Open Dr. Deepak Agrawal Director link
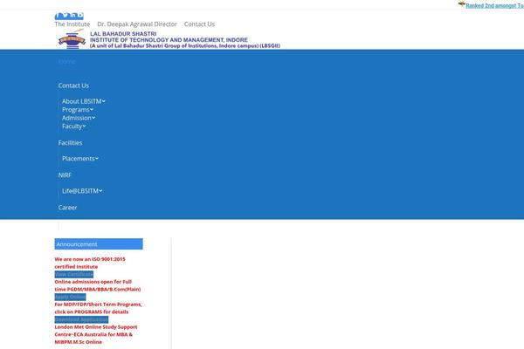524x349 pixels. [x=137, y=24]
